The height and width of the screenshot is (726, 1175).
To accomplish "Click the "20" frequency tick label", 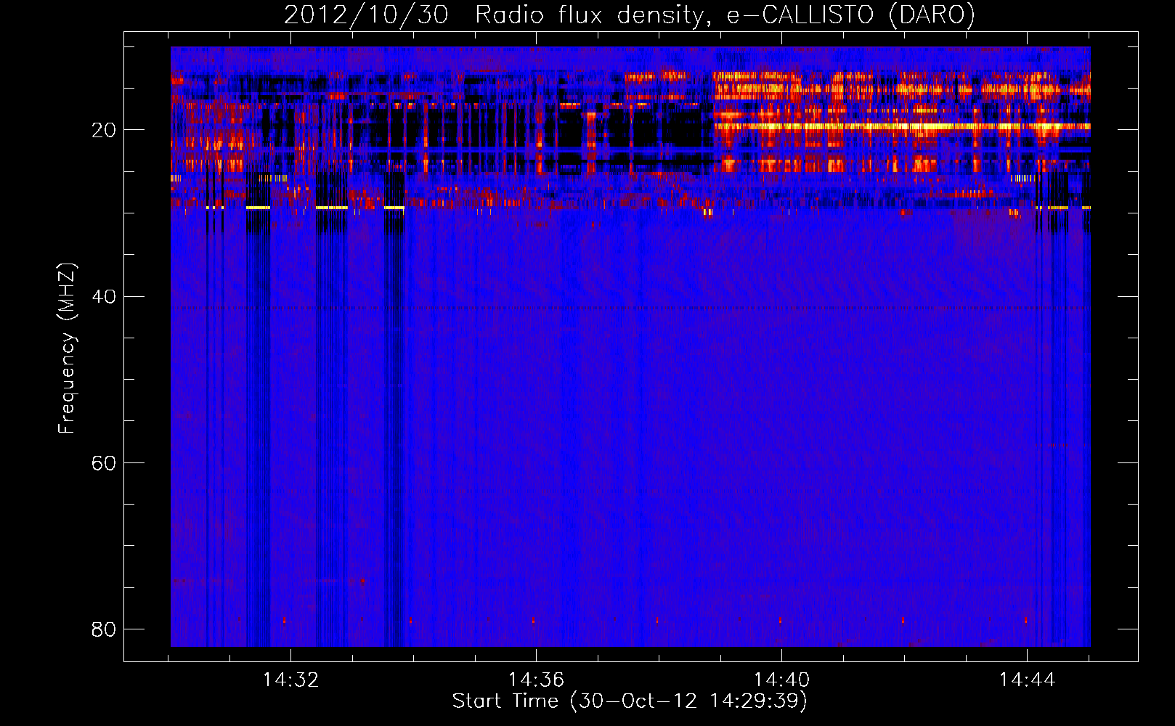I will [104, 131].
